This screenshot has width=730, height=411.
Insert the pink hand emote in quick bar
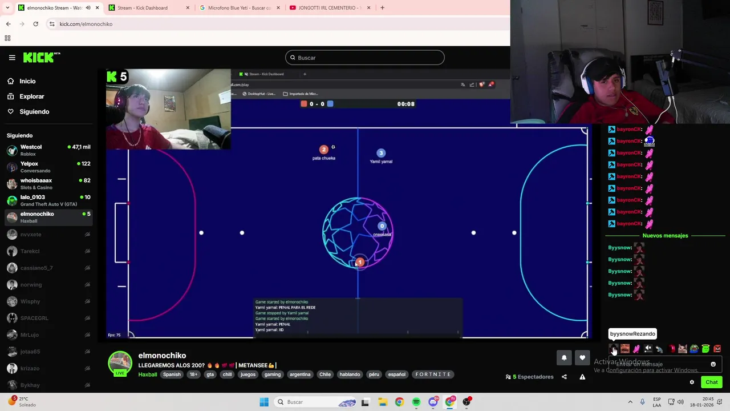[636, 348]
